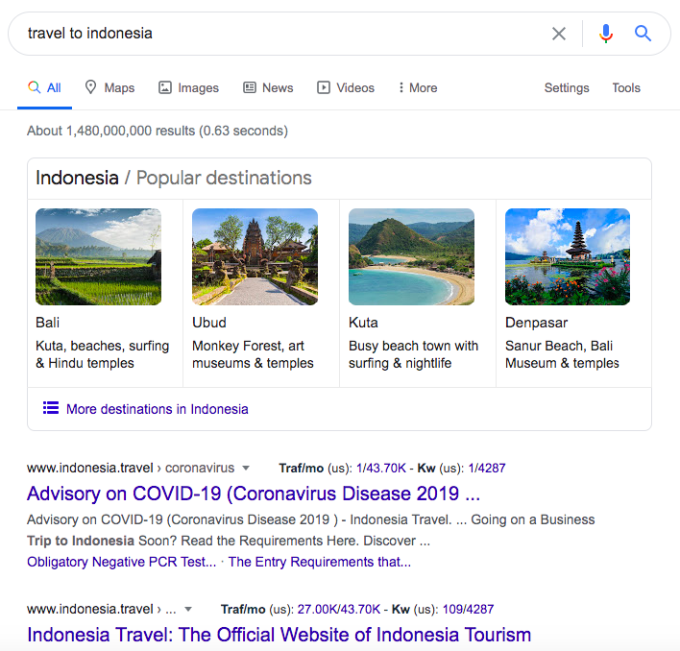Expand the arrow next to second indonesia.travel result
The height and width of the screenshot is (651, 680).
point(188,609)
